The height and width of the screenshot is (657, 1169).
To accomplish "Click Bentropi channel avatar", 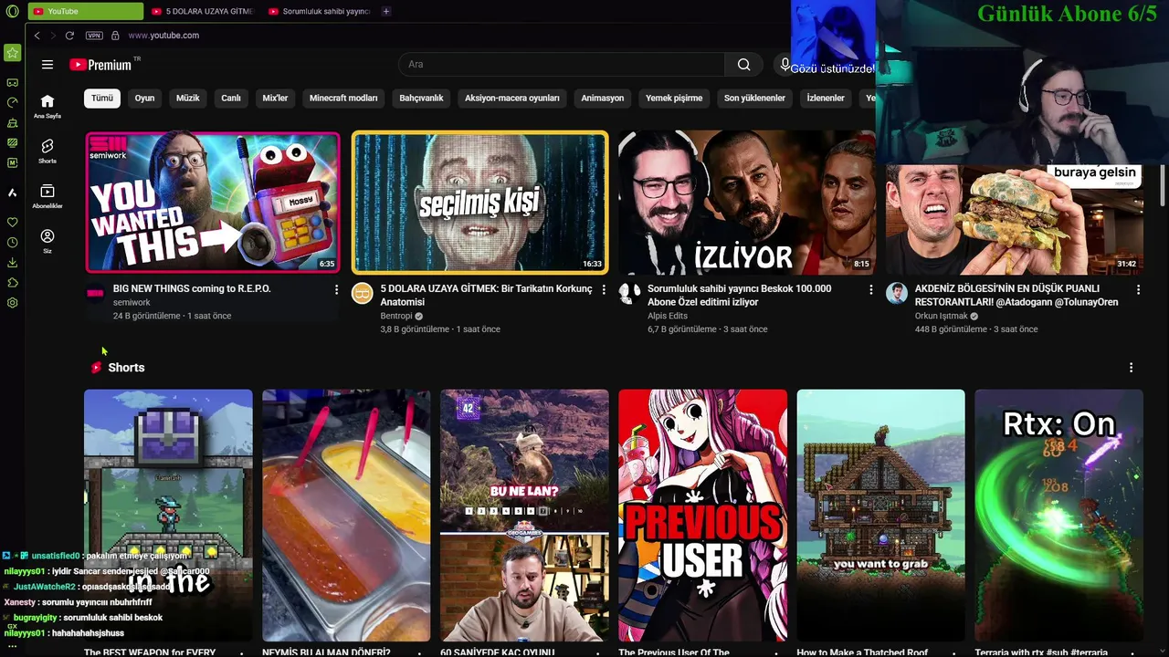I will [363, 294].
